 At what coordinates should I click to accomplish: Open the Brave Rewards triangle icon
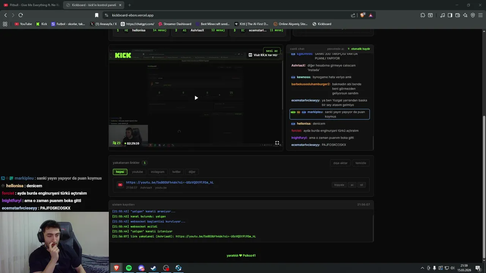(x=371, y=15)
